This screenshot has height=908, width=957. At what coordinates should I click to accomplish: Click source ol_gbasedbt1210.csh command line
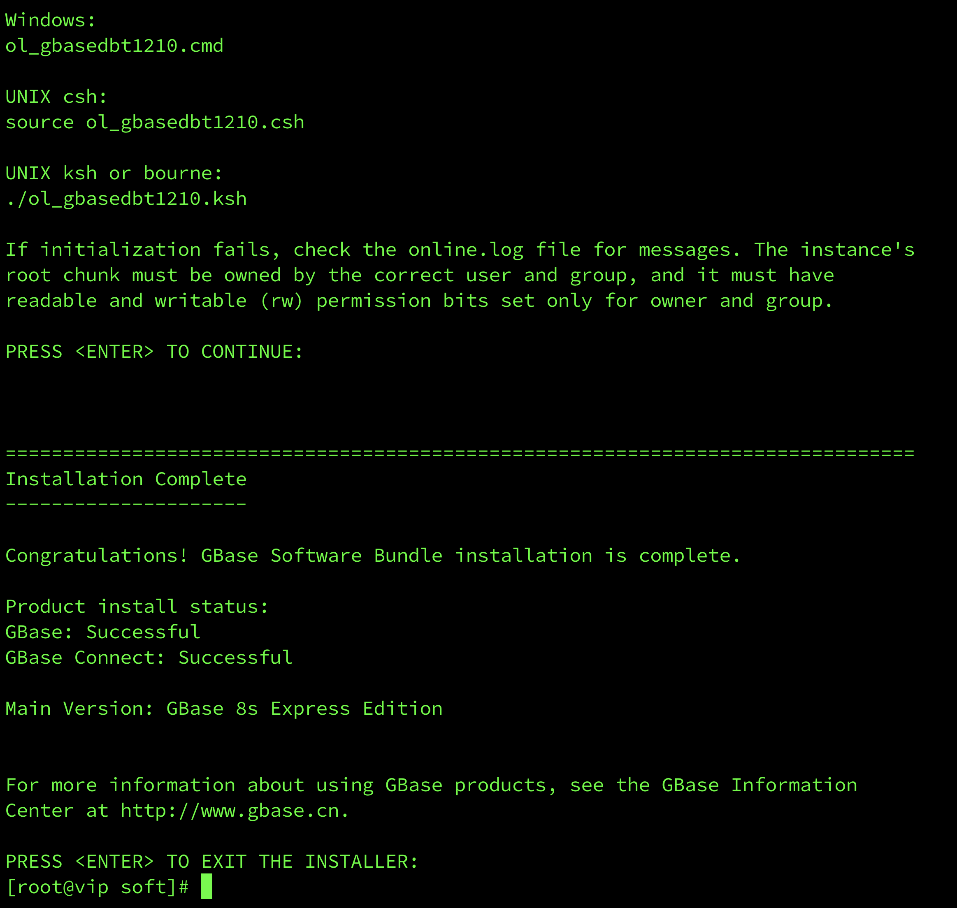155,122
